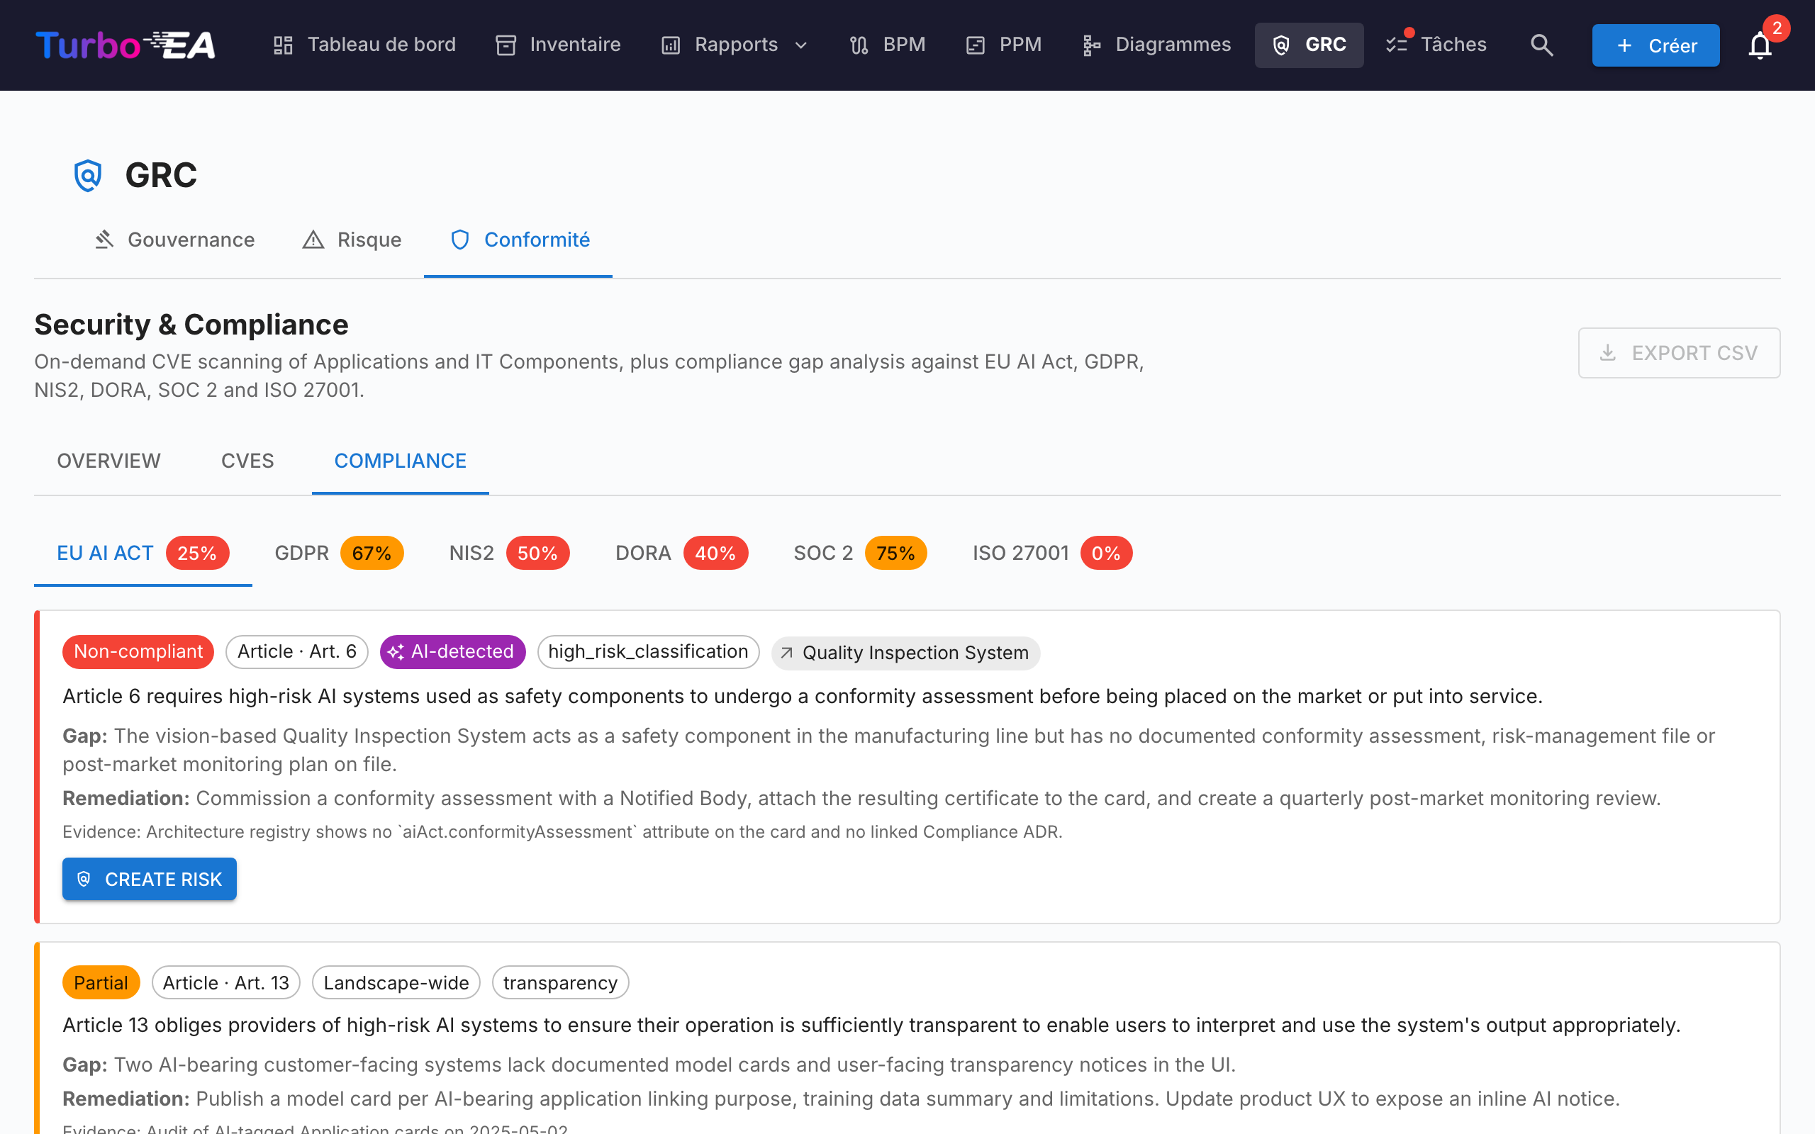Click the high_risk_classification chip

(648, 652)
